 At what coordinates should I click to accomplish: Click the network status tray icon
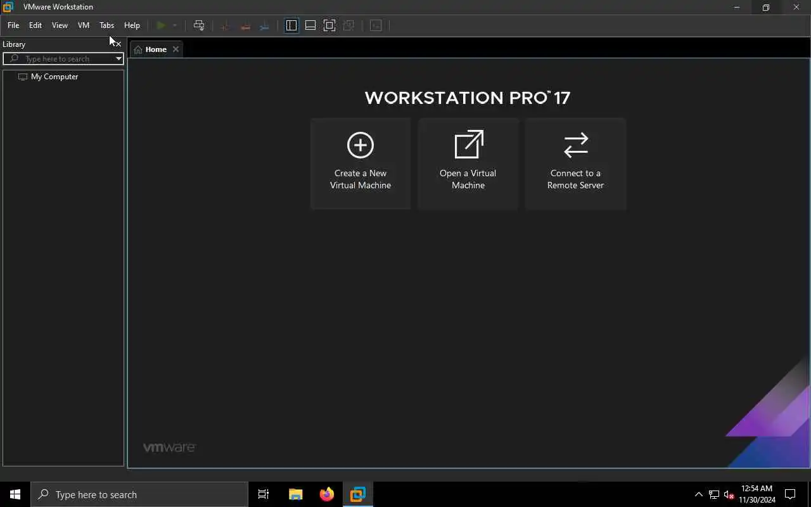(714, 494)
